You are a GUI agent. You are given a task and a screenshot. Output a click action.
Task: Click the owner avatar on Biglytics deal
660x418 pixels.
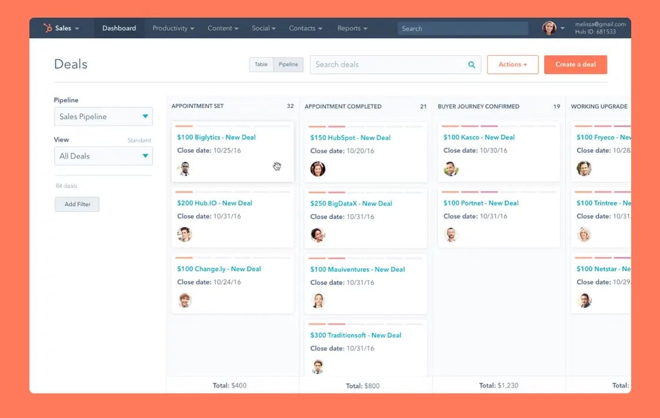pos(185,169)
